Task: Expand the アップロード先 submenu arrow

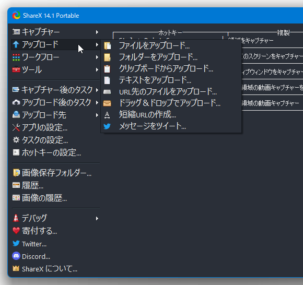Action: coord(97,115)
